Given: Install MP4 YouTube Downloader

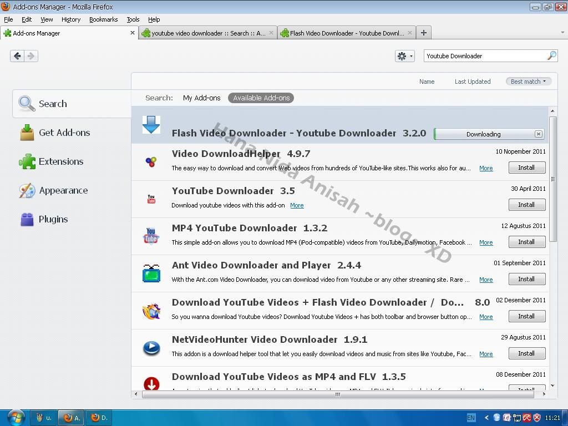Looking at the screenshot, I should click(527, 242).
